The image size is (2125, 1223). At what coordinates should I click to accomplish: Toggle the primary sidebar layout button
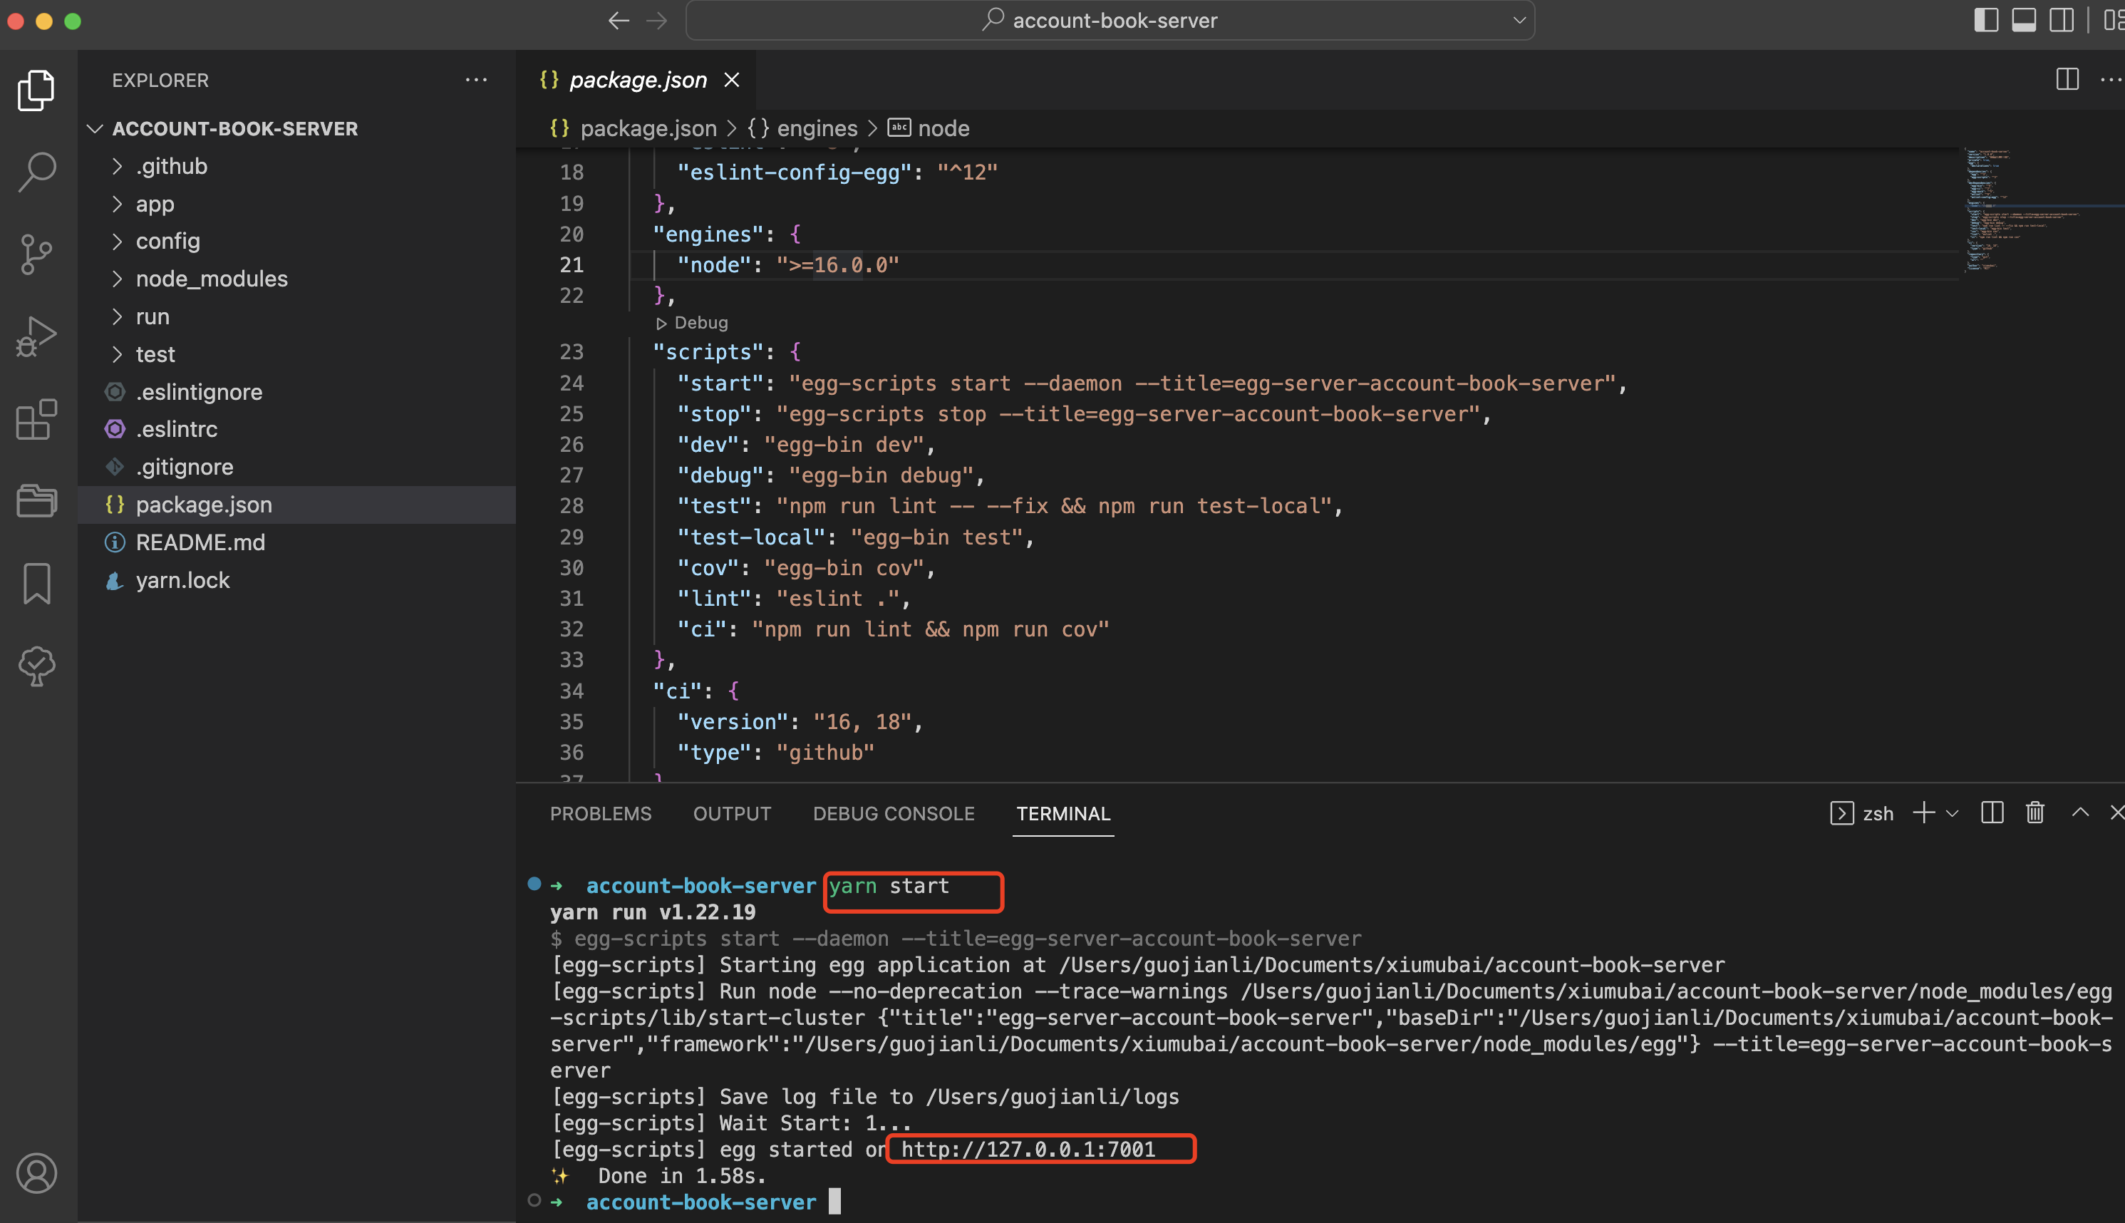click(x=1985, y=20)
